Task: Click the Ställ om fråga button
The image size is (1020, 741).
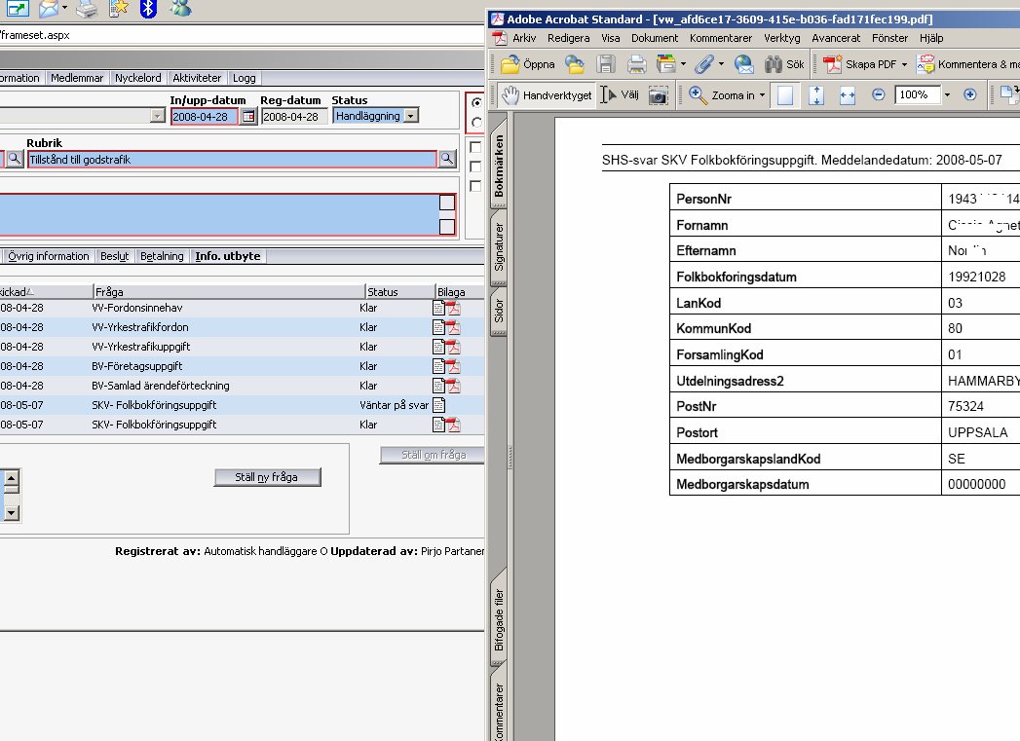Action: (433, 455)
